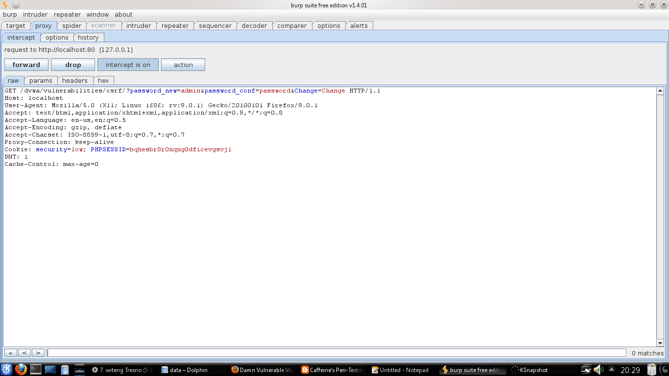669x376 pixels.
Task: Open the trash bin icon
Action: [x=652, y=370]
